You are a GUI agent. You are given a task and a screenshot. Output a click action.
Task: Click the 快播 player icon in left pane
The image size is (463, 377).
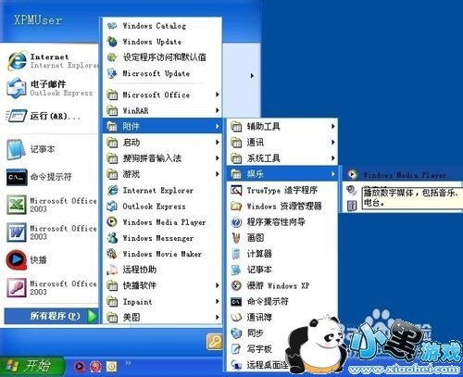click(x=16, y=260)
